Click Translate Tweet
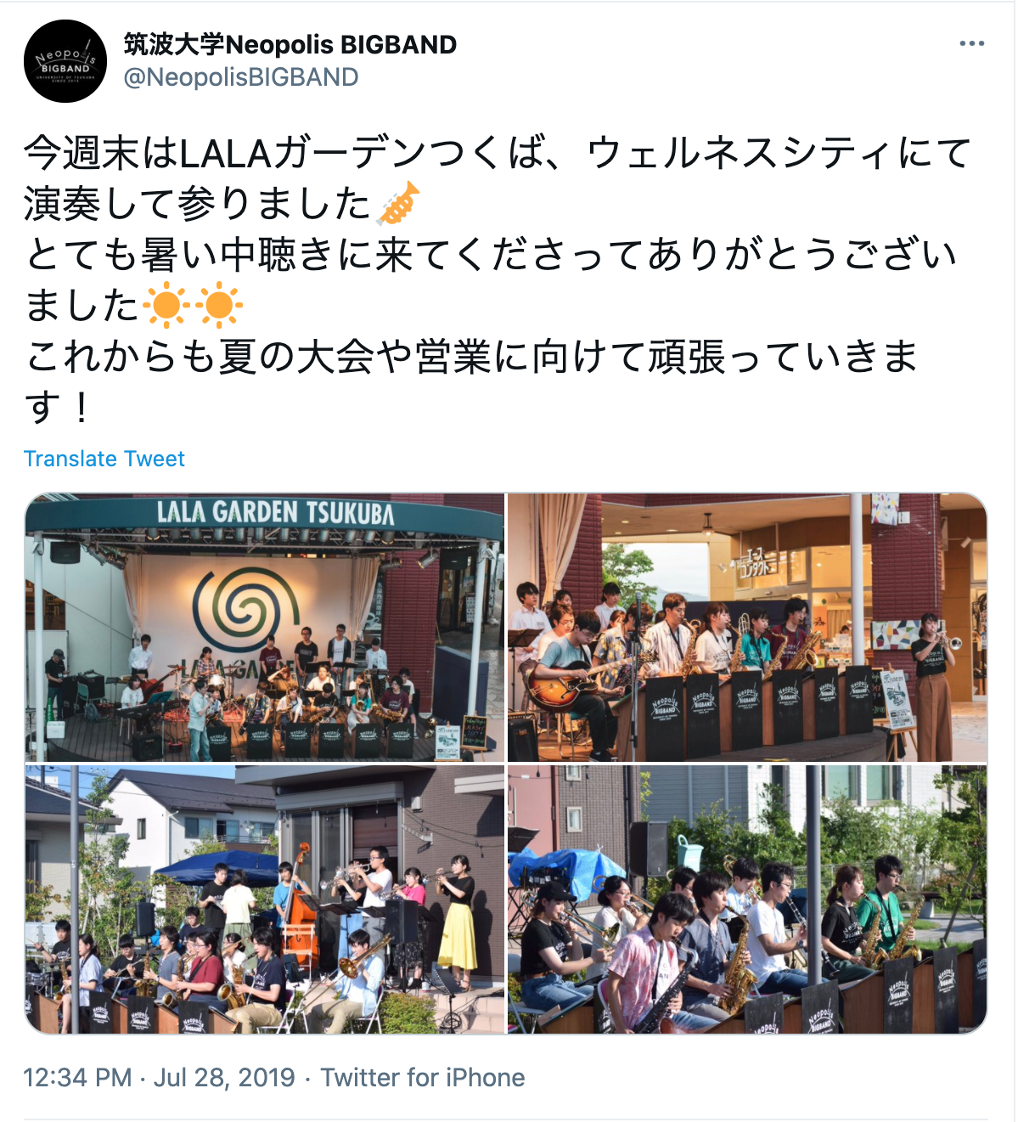1018x1122 pixels. coord(104,459)
